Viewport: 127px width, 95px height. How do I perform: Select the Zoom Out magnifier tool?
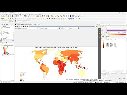pos(22,16)
